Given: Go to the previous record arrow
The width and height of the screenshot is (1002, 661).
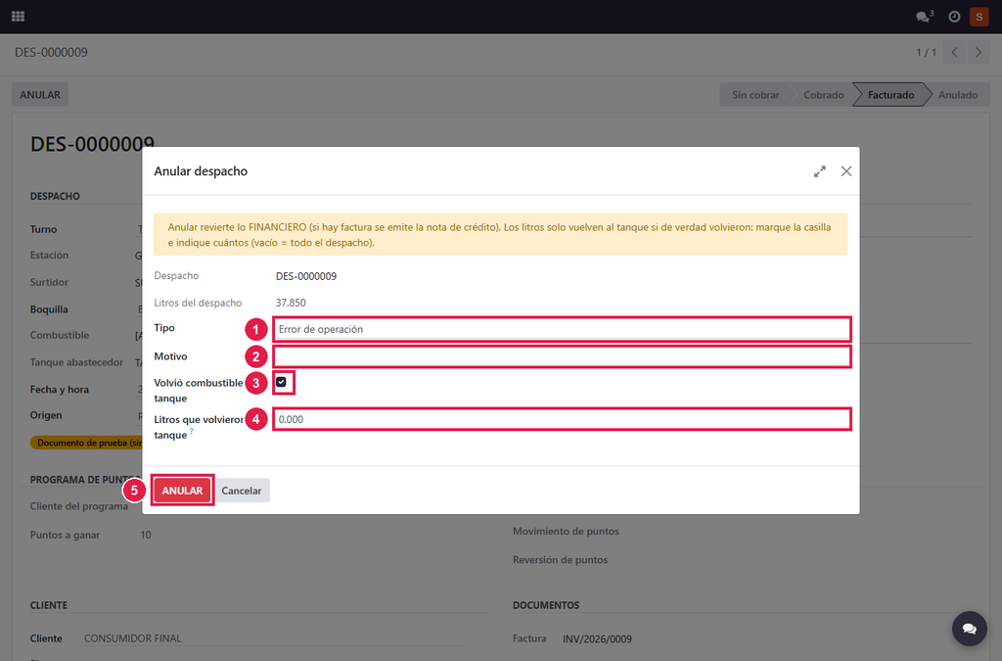Looking at the screenshot, I should (x=954, y=53).
